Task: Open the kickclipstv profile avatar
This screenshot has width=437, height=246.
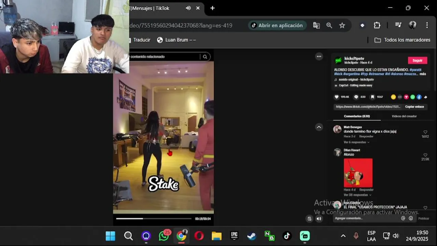Action: click(338, 60)
